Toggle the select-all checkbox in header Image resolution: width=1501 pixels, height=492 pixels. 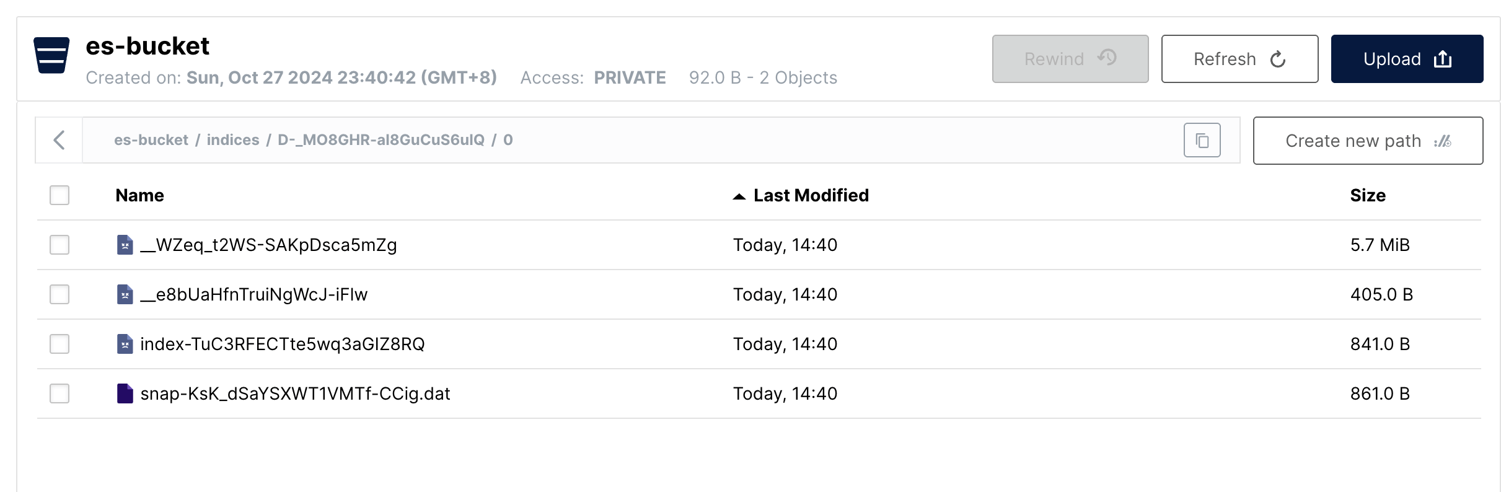click(x=59, y=195)
